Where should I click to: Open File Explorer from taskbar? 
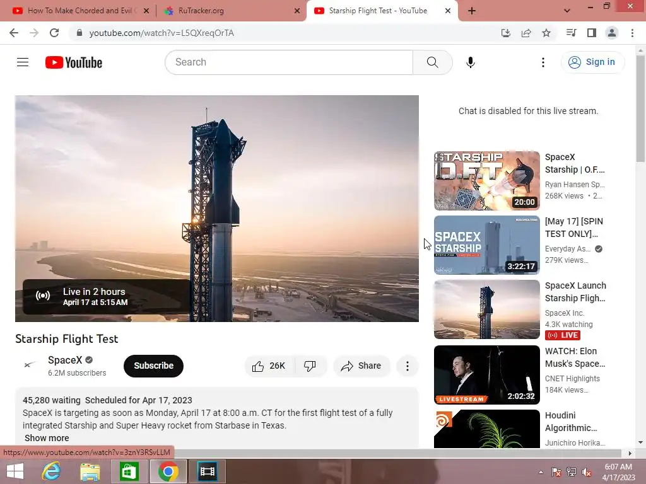(x=90, y=471)
